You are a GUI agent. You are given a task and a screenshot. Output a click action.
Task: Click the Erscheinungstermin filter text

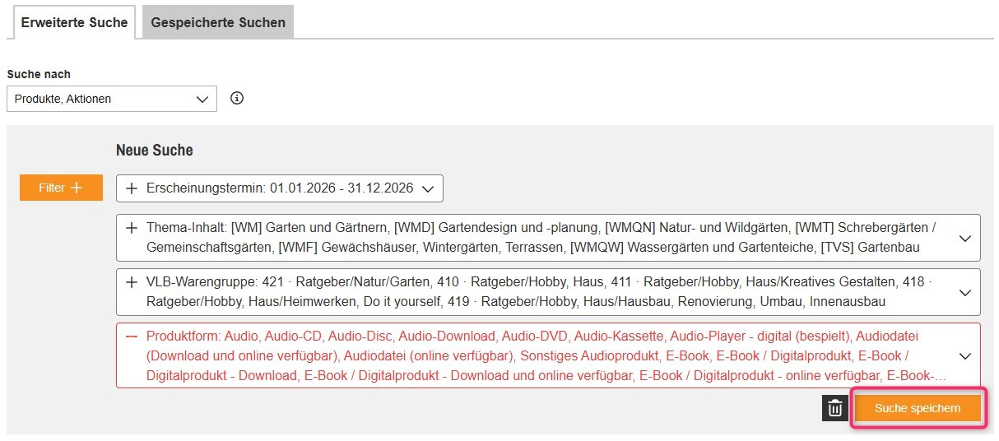pos(280,188)
